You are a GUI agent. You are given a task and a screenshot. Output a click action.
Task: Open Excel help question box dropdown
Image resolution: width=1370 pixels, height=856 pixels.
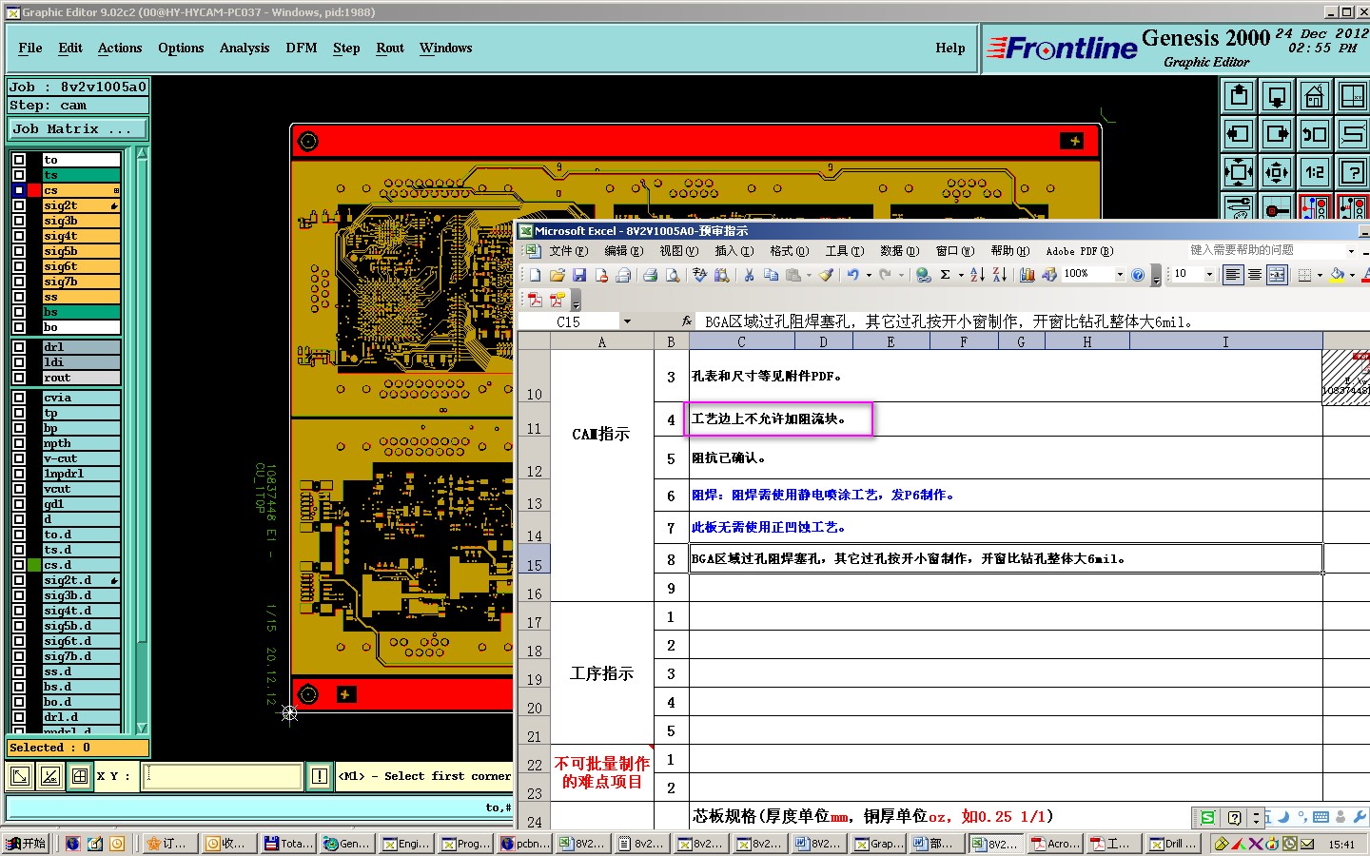[1351, 251]
